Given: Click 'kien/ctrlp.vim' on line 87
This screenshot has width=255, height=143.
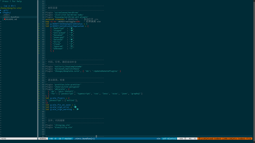Looking at the screenshot, I should tap(63, 127).
